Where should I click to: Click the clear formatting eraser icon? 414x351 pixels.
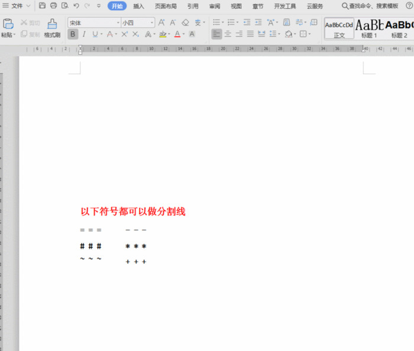click(185, 22)
